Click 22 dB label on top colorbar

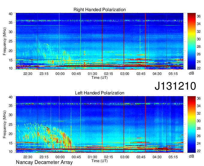199,68
